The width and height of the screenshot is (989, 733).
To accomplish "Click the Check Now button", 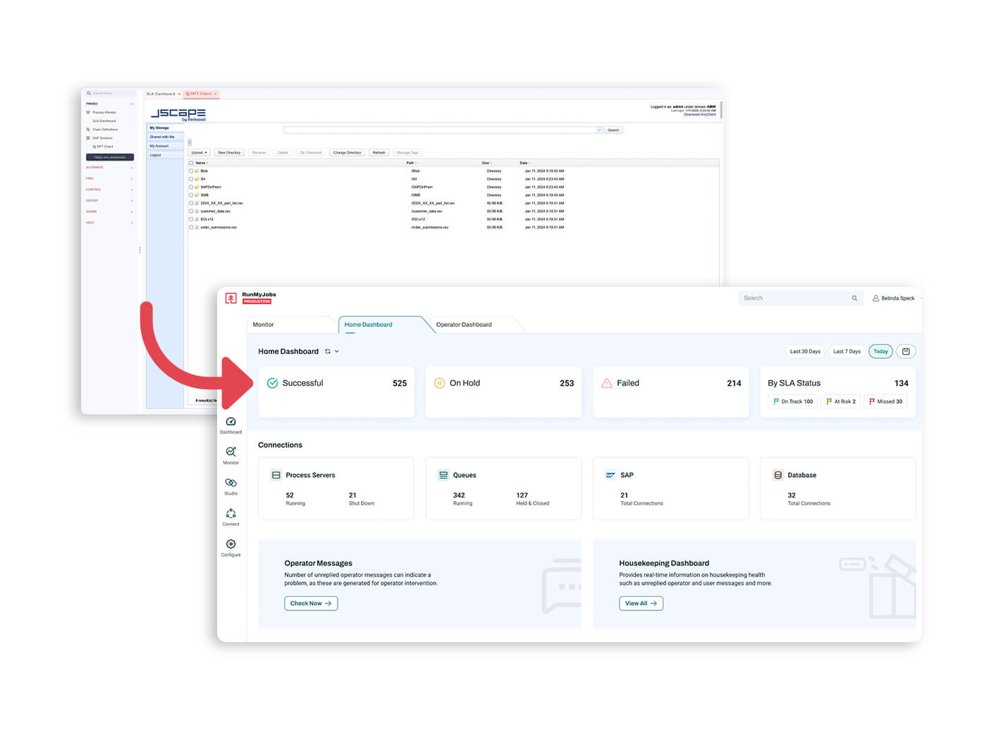I will tap(311, 603).
